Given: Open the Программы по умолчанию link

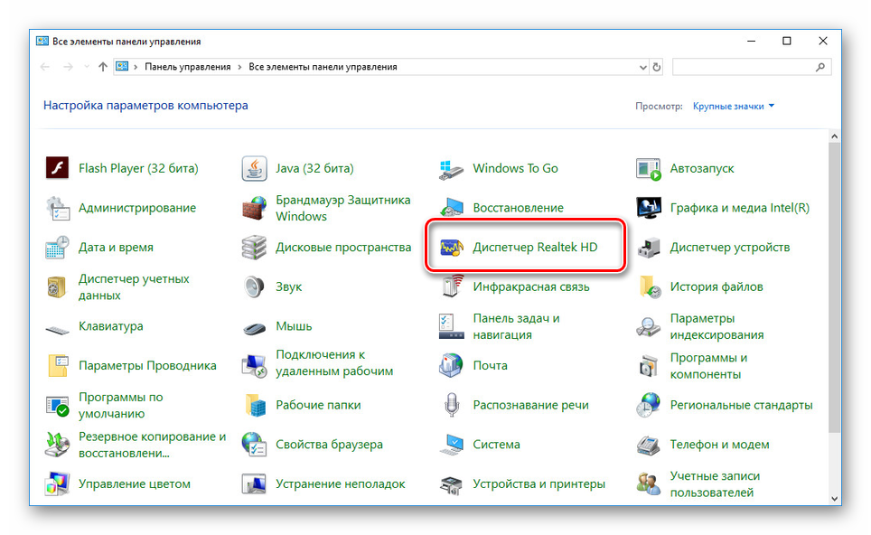Looking at the screenshot, I should (120, 406).
